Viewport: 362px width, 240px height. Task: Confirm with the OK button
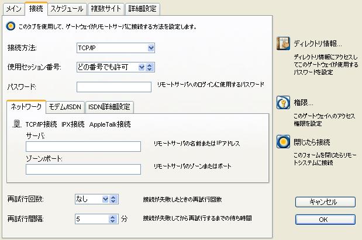coord(325,220)
